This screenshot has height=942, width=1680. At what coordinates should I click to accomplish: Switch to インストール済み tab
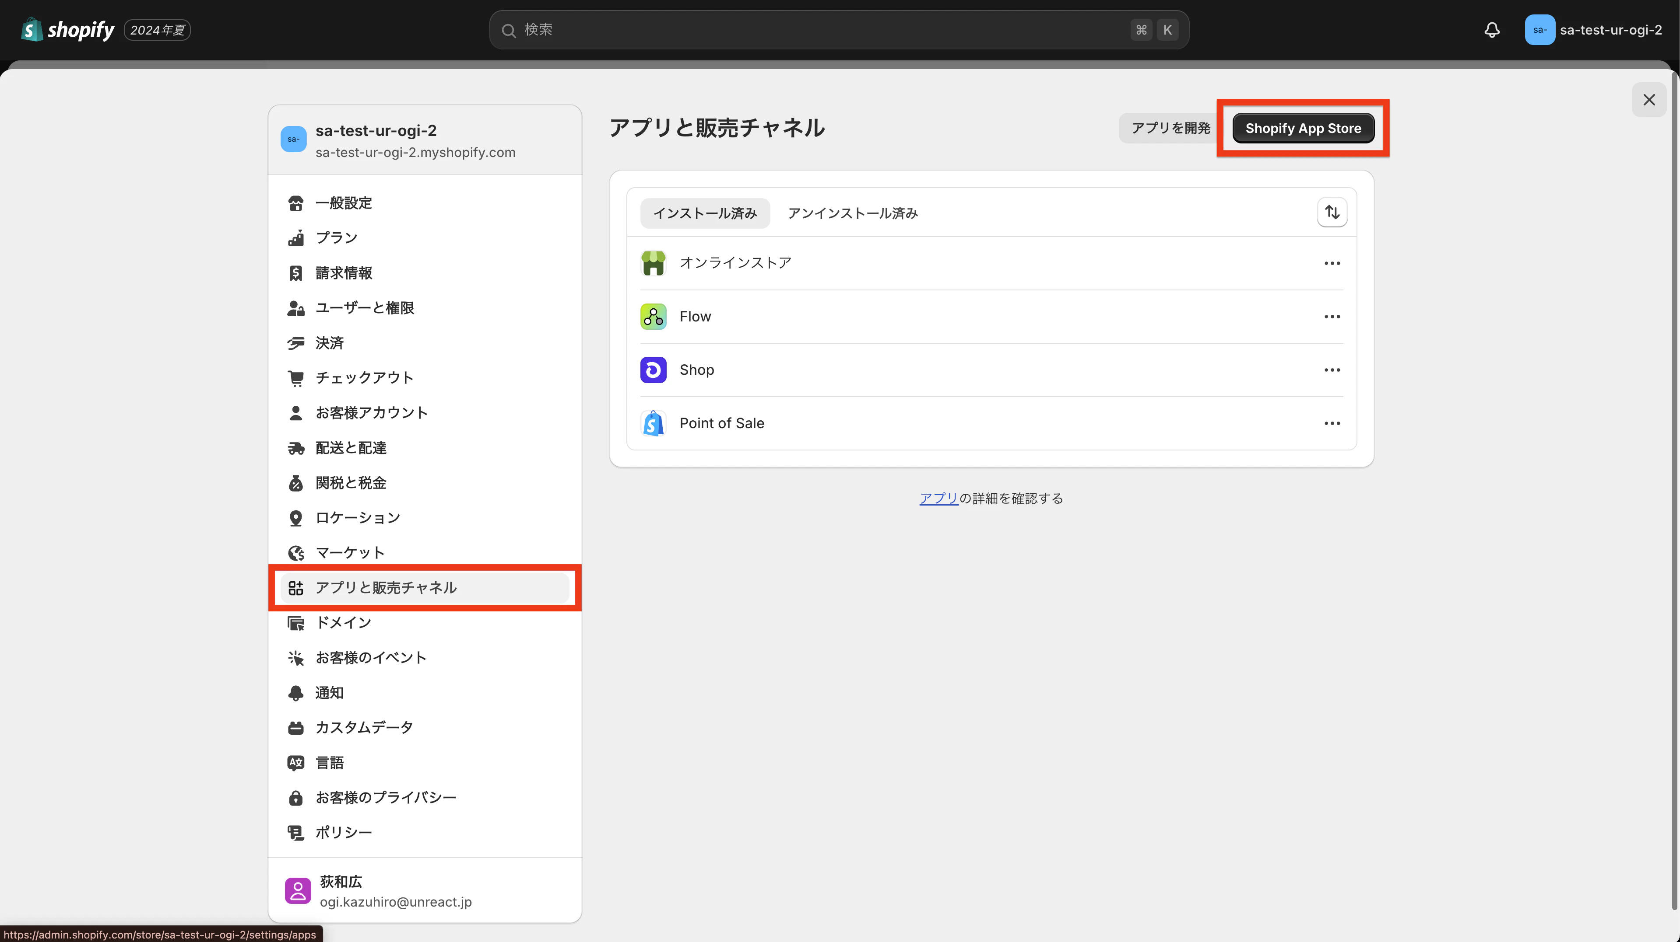[x=705, y=213]
